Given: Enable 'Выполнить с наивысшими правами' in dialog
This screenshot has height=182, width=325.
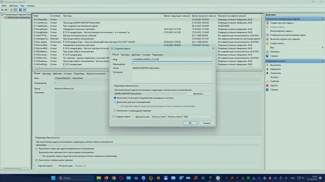Looking at the screenshot, I should [115, 111].
